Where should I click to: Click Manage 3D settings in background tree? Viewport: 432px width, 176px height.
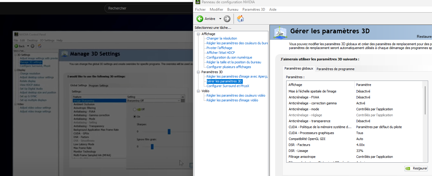click(x=31, y=62)
